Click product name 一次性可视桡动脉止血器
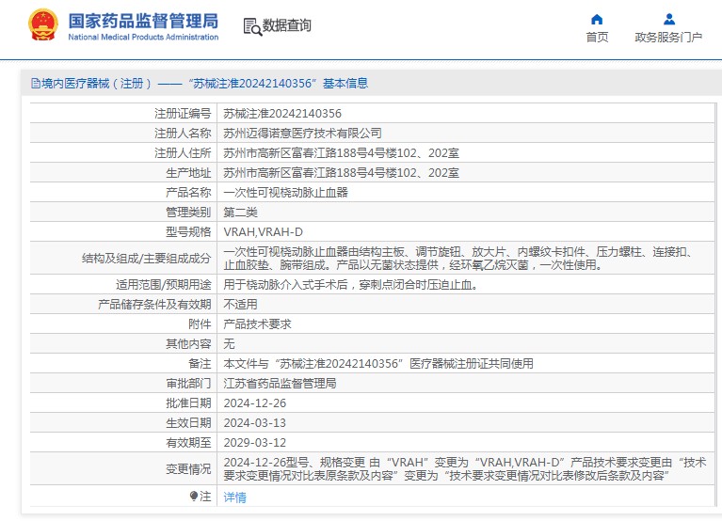 (x=285, y=192)
